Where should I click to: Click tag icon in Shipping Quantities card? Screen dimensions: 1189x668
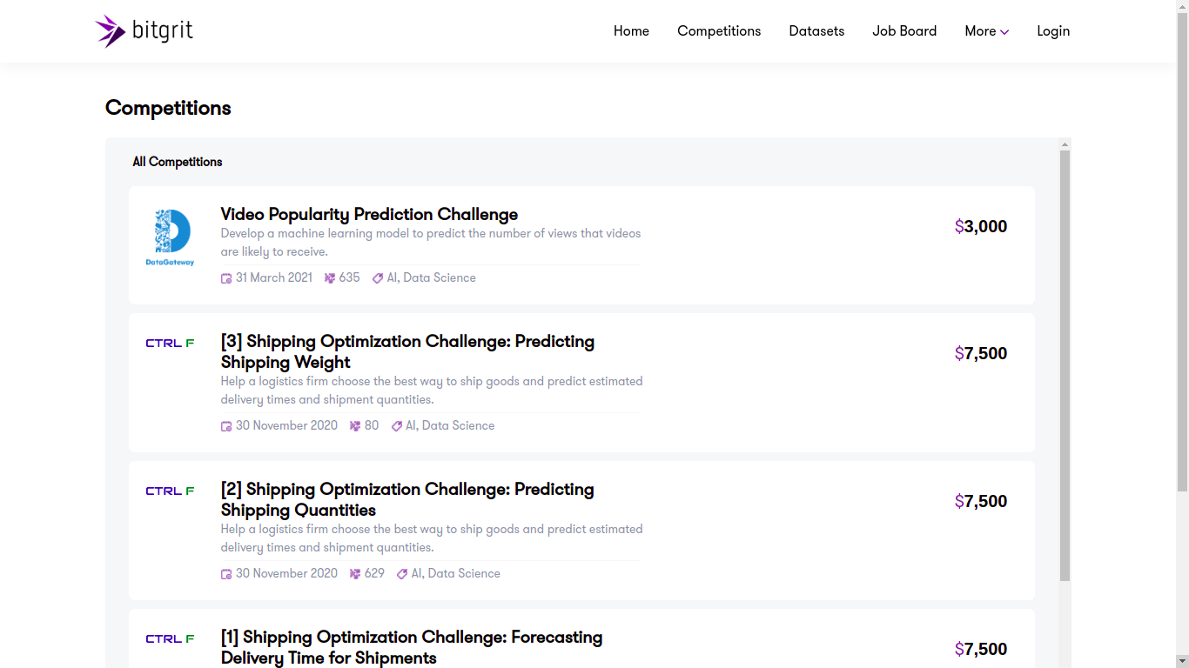tap(402, 574)
